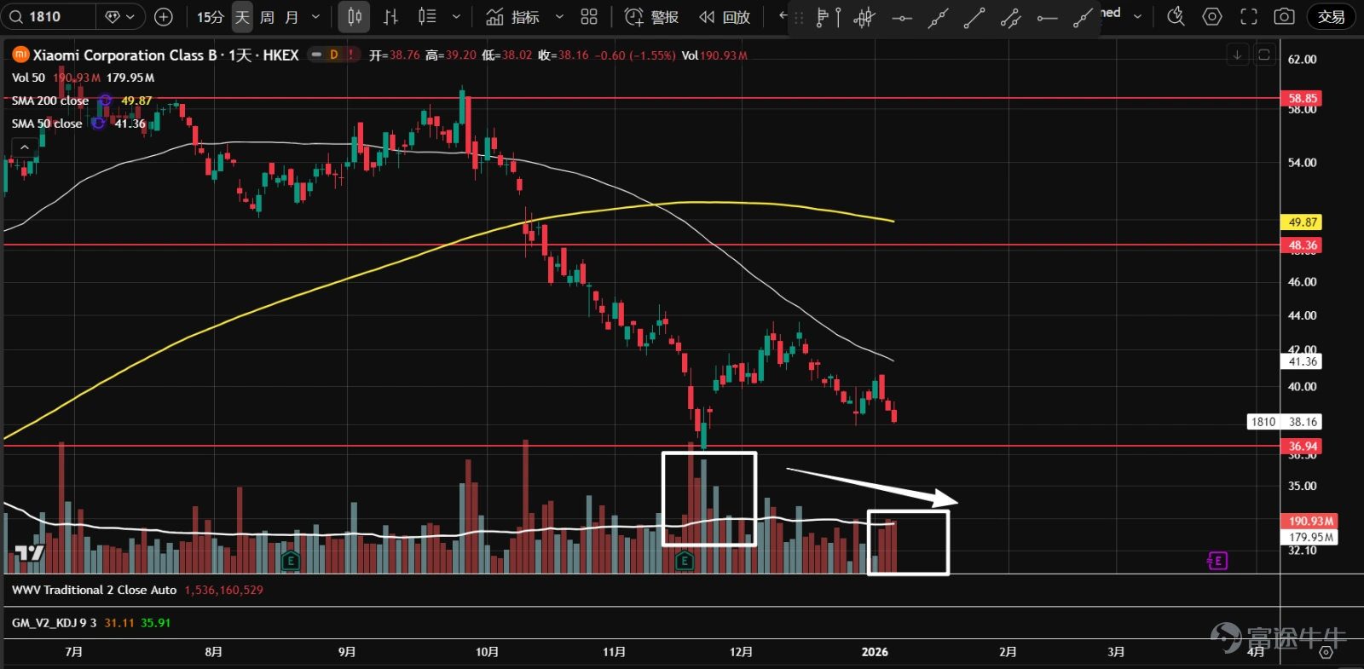Take a chart snapshot with camera icon

(x=1284, y=16)
